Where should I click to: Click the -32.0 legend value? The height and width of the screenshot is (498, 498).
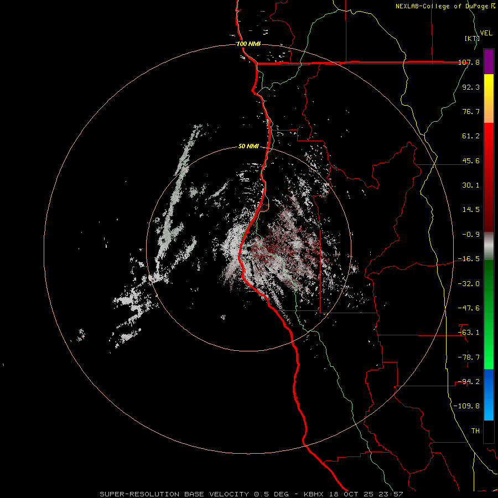tap(469, 284)
